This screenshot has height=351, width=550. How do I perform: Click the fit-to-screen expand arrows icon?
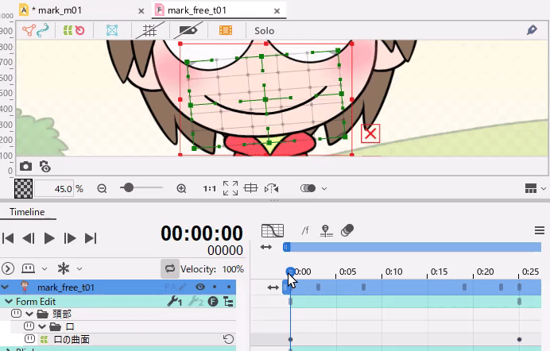(x=230, y=188)
